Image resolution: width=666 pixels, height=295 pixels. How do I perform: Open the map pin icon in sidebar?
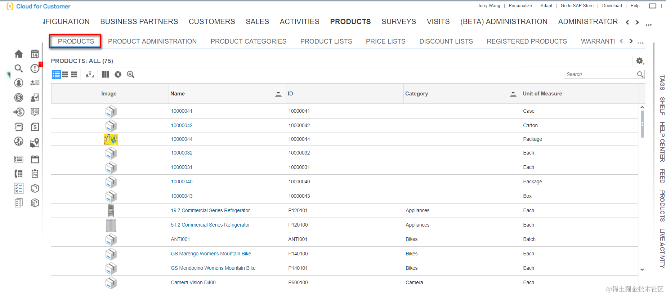35,143
